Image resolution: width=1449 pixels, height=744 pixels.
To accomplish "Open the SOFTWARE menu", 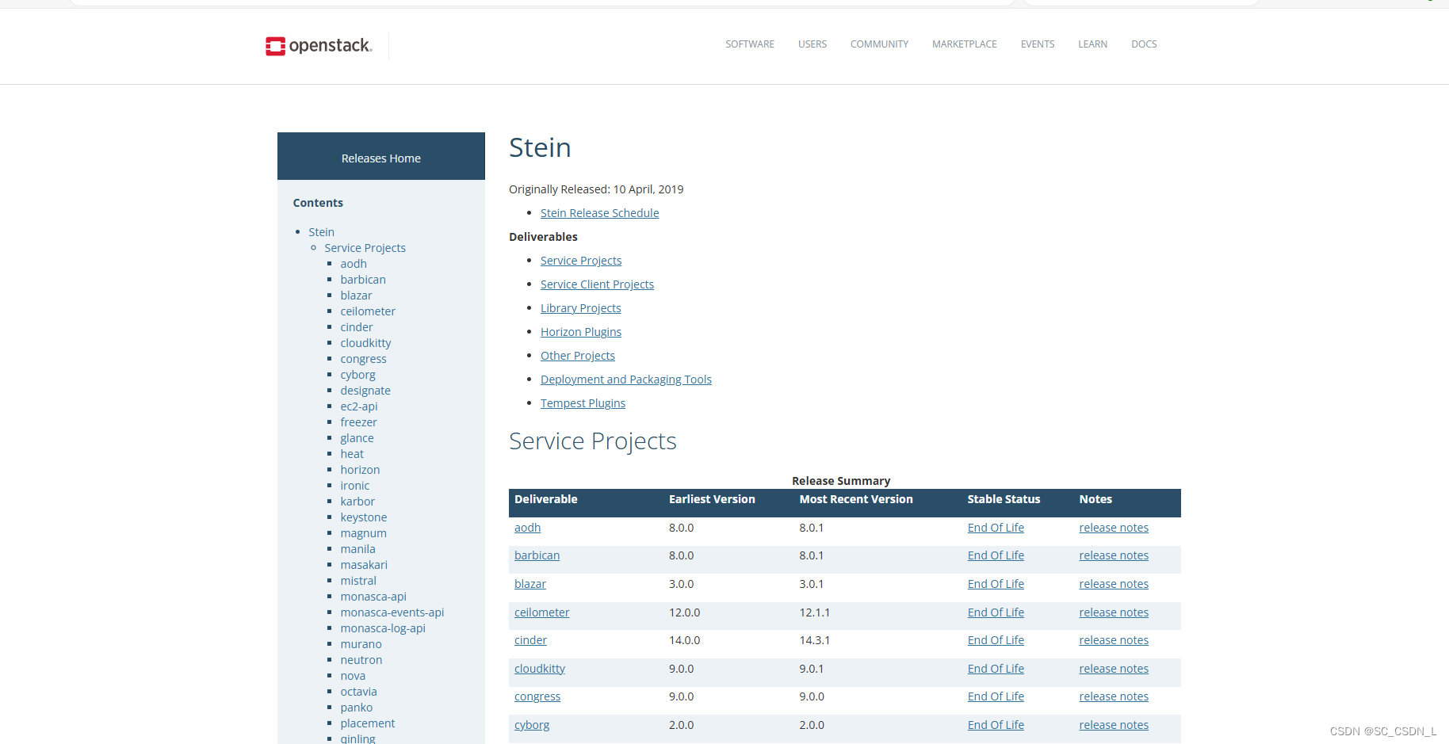I will coord(750,44).
